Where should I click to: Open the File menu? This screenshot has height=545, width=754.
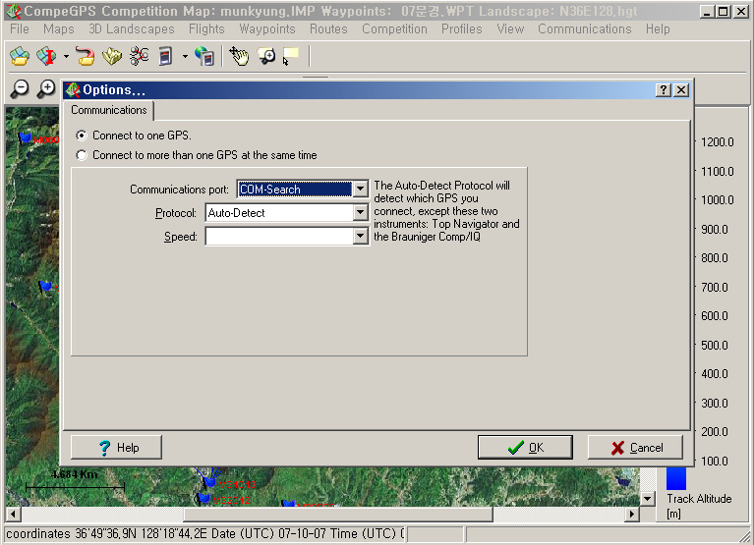click(x=20, y=28)
